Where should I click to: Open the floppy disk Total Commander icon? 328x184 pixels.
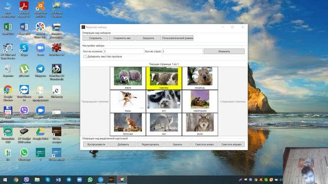point(8,114)
